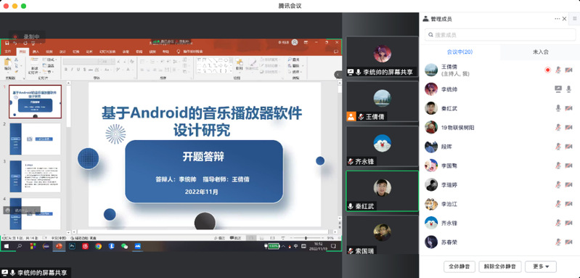Click the camera-off icon for 秦红武
The height and width of the screenshot is (278, 580).
(568, 108)
